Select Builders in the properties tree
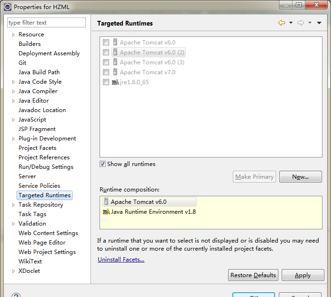Viewport: 331px width, 297px height. click(29, 44)
